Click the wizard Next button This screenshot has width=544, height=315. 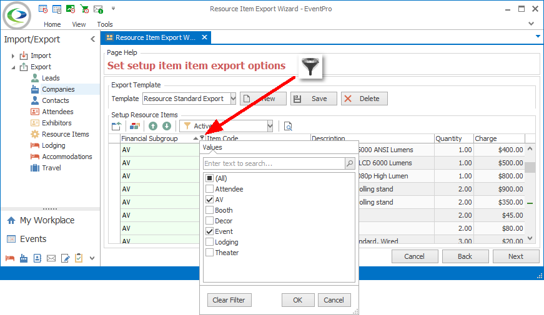515,256
